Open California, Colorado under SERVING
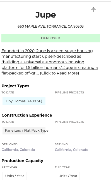 coord(72,150)
